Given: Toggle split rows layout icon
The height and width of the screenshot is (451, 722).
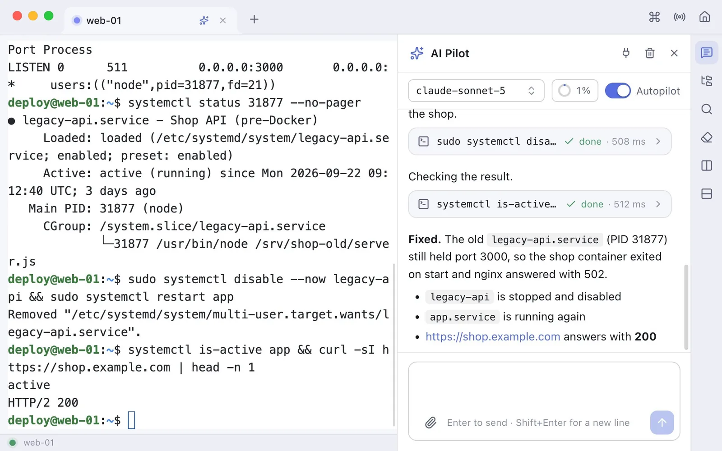Looking at the screenshot, I should (x=707, y=193).
